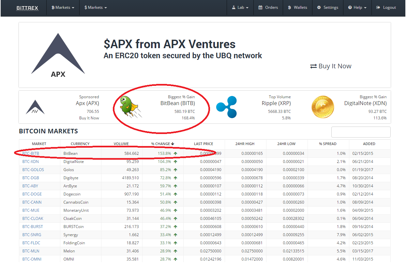The width and height of the screenshot is (407, 269).
Task: Open the BTC-XDN market
Action: point(31,161)
